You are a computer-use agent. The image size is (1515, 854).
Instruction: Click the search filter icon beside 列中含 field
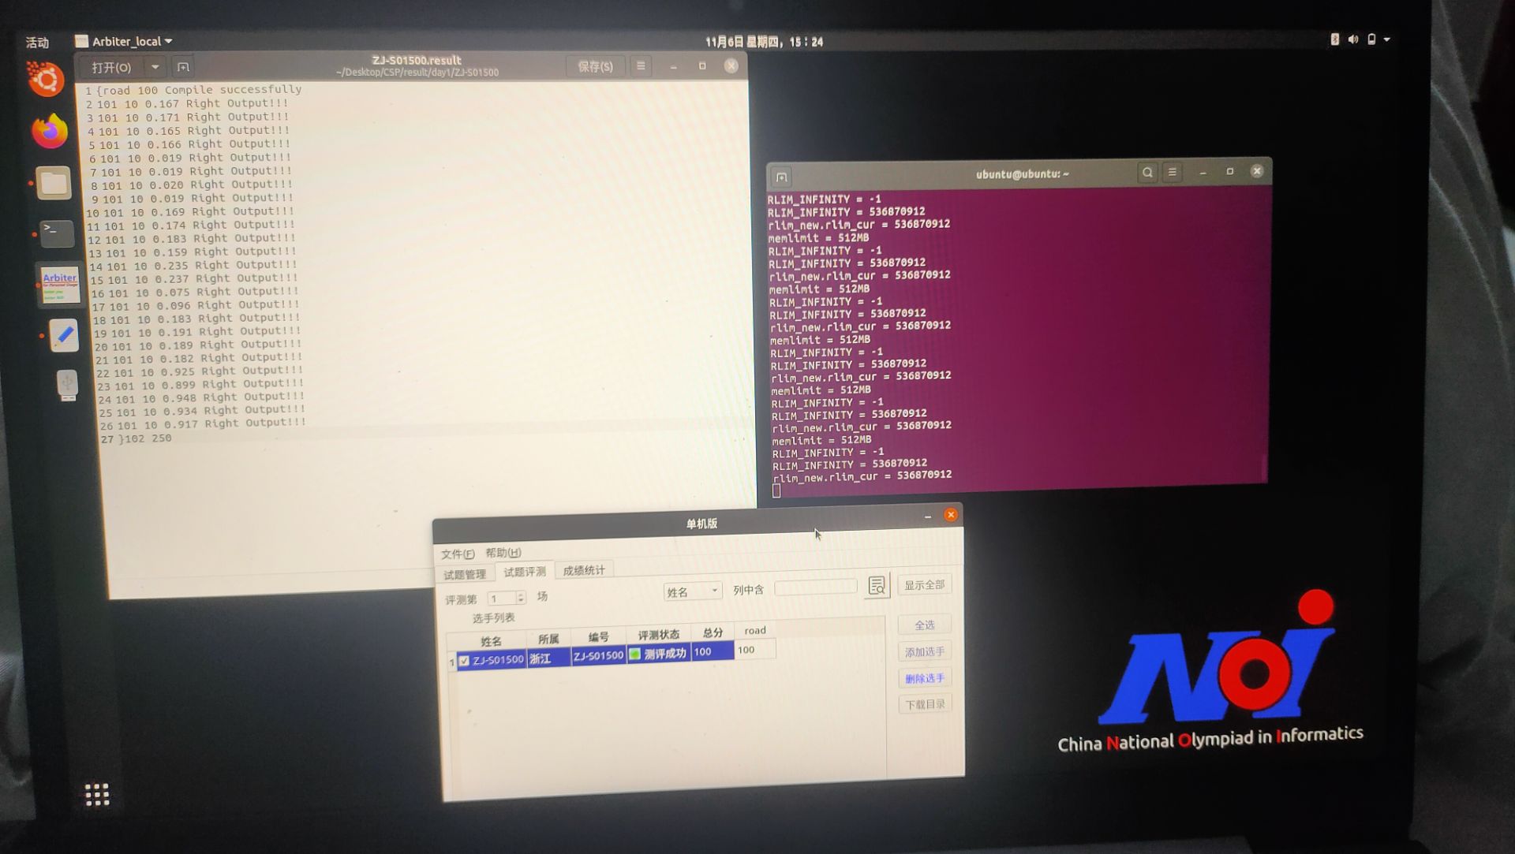click(877, 586)
